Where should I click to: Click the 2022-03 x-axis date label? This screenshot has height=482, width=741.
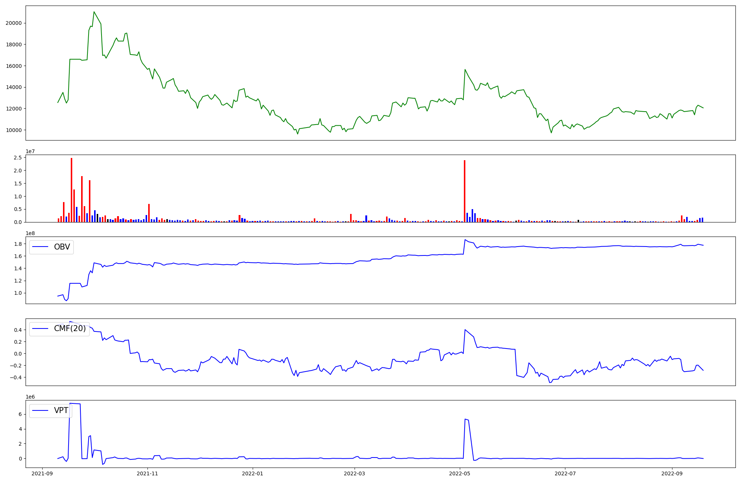pos(355,473)
